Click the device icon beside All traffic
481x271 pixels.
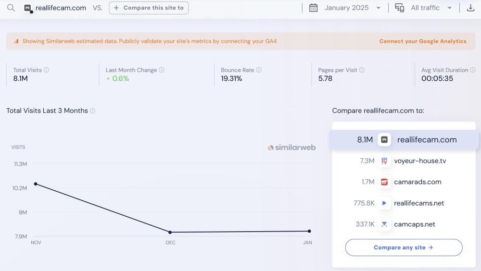pyautogui.click(x=399, y=8)
